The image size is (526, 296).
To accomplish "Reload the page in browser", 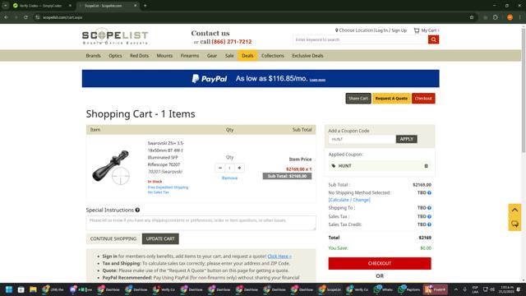I will [x=25, y=17].
